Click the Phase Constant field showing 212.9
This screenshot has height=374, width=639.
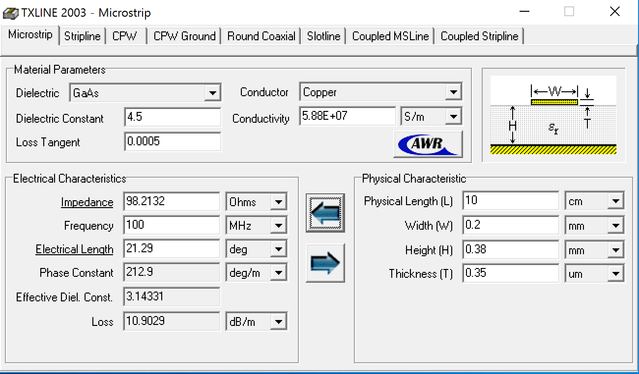(x=172, y=272)
